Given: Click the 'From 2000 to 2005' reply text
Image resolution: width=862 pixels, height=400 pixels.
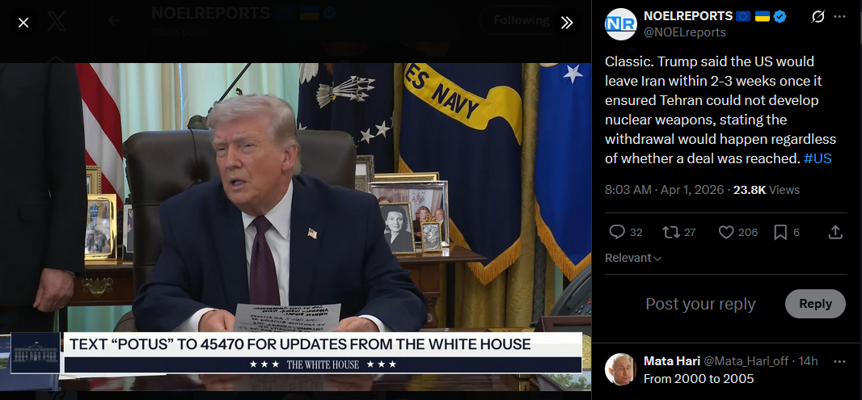Looking at the screenshot, I should point(699,378).
